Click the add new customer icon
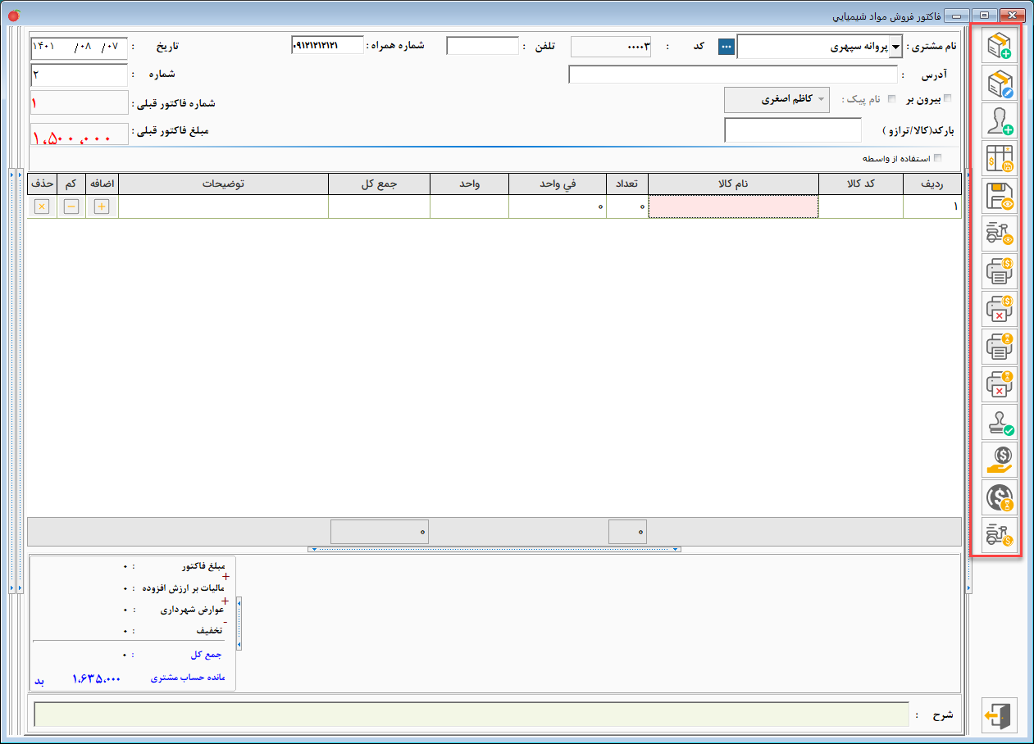The image size is (1034, 744). coord(999,121)
